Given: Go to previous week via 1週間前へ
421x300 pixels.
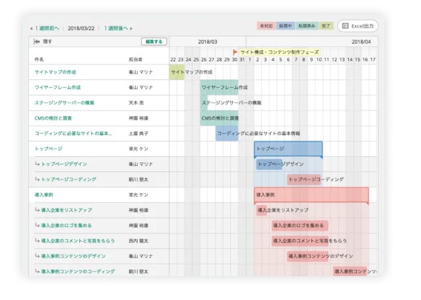Looking at the screenshot, I should (47, 28).
